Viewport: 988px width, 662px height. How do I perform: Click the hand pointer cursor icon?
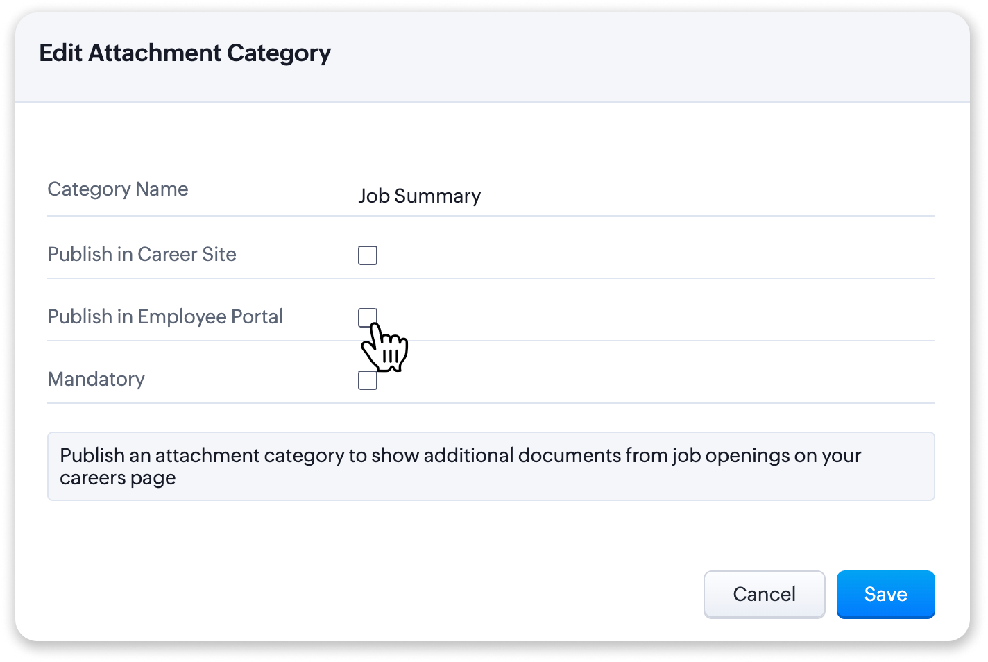tap(384, 346)
